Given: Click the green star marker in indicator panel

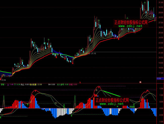Looking at the screenshot, I should (x=118, y=107).
